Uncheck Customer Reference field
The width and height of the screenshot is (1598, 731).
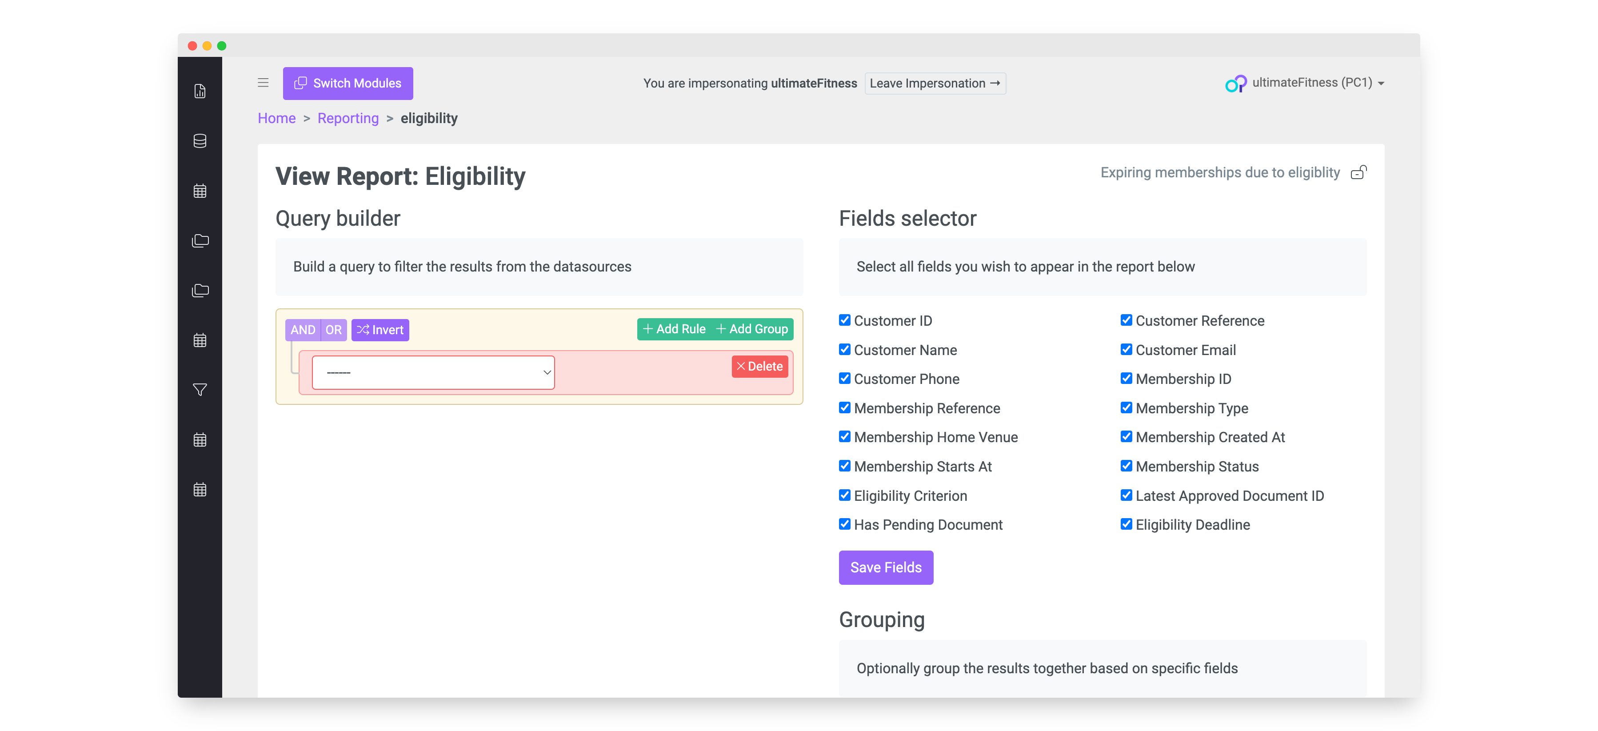point(1126,320)
